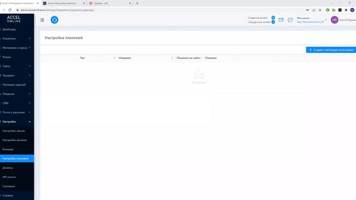Close the Тарифы browser tab

[130, 3]
